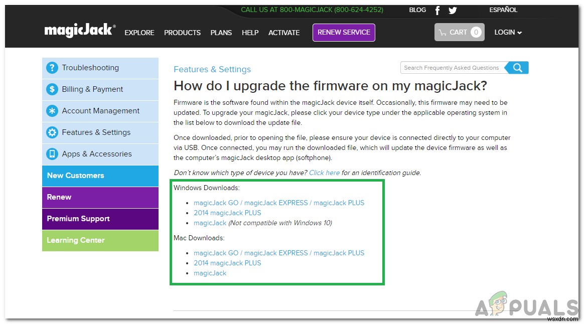
Task: Select the Billing & Payment dollar icon
Action: pos(52,89)
